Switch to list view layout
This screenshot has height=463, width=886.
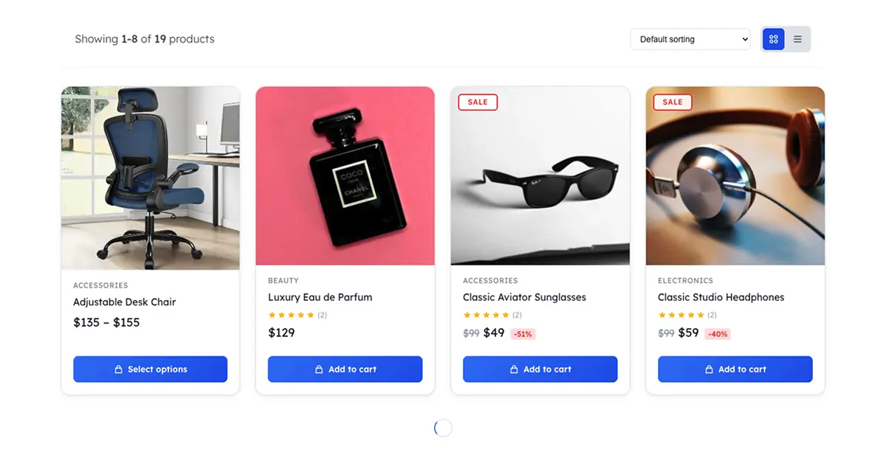797,39
